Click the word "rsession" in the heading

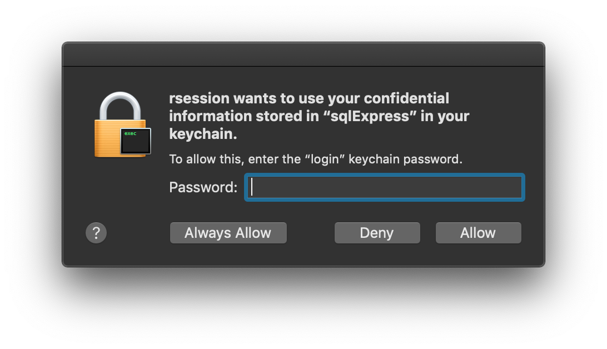(199, 98)
